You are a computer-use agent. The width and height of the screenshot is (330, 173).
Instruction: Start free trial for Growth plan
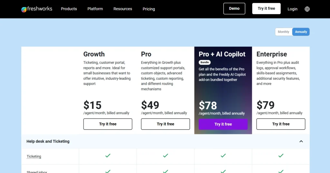point(108,124)
